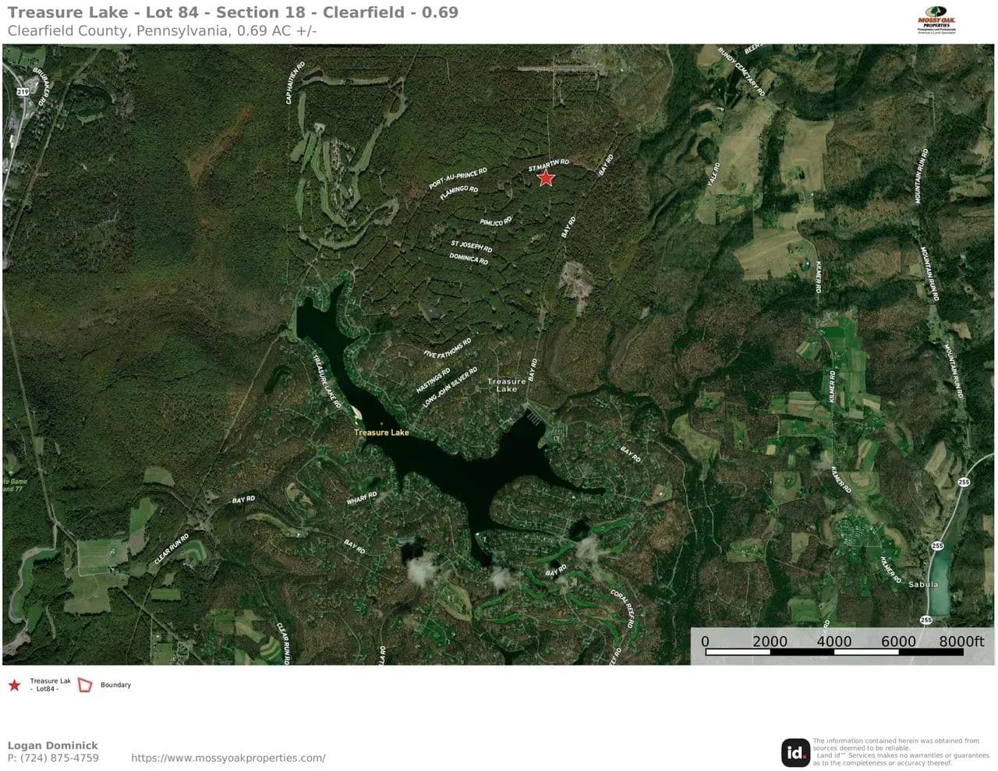This screenshot has height=771, width=998.
Task: Click the Land id logo badge
Action: coord(795,752)
